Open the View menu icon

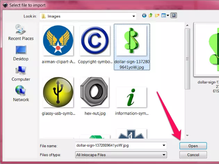(x=165, y=16)
